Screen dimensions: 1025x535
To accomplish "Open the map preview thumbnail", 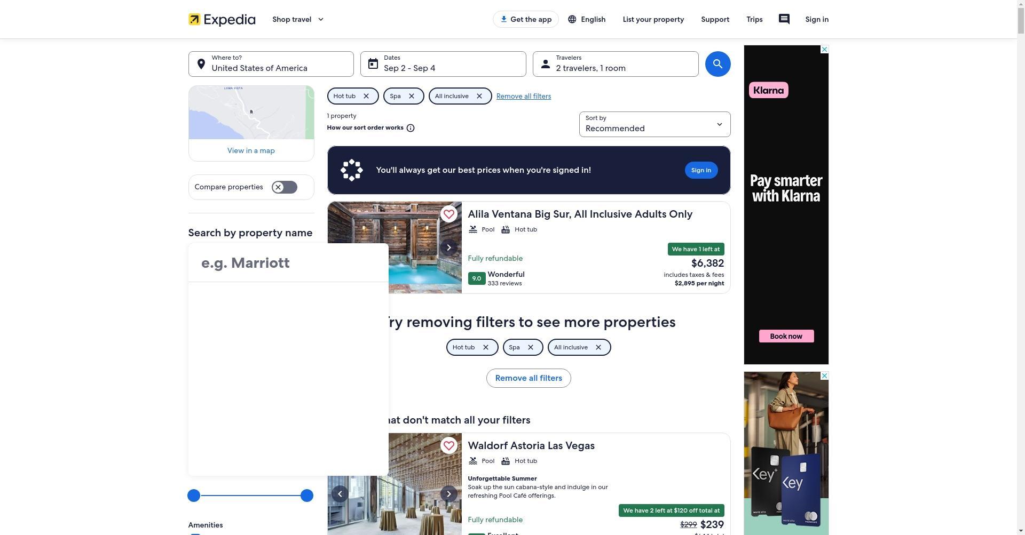I will pos(251,113).
